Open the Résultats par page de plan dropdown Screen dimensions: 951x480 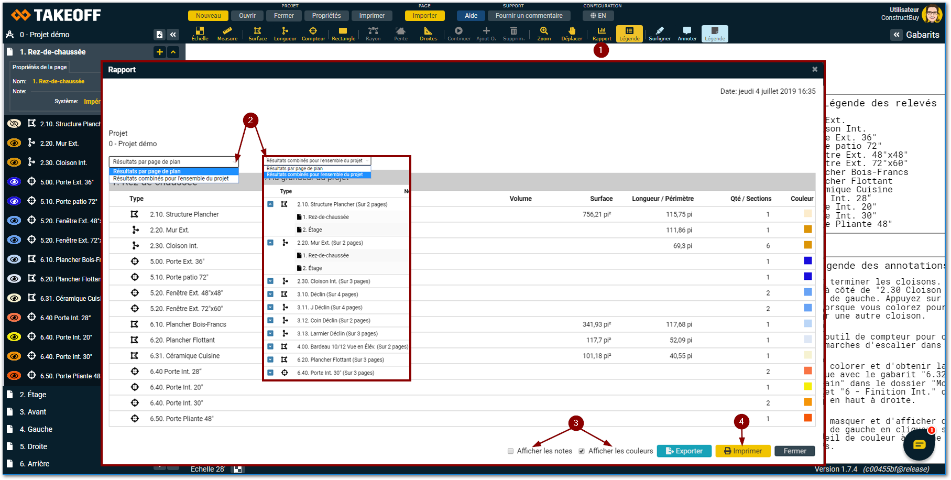coord(173,162)
